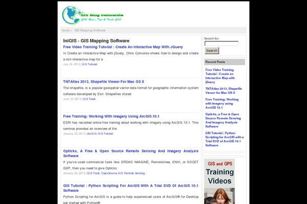
Task: Click the GIS and GPS Training Videos ad
Action: coord(220,181)
